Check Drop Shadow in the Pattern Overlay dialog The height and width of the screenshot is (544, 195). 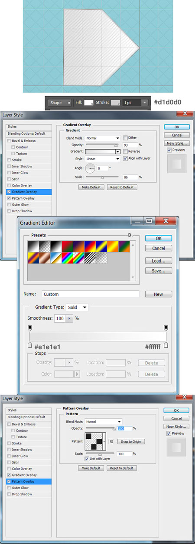pos(9,494)
